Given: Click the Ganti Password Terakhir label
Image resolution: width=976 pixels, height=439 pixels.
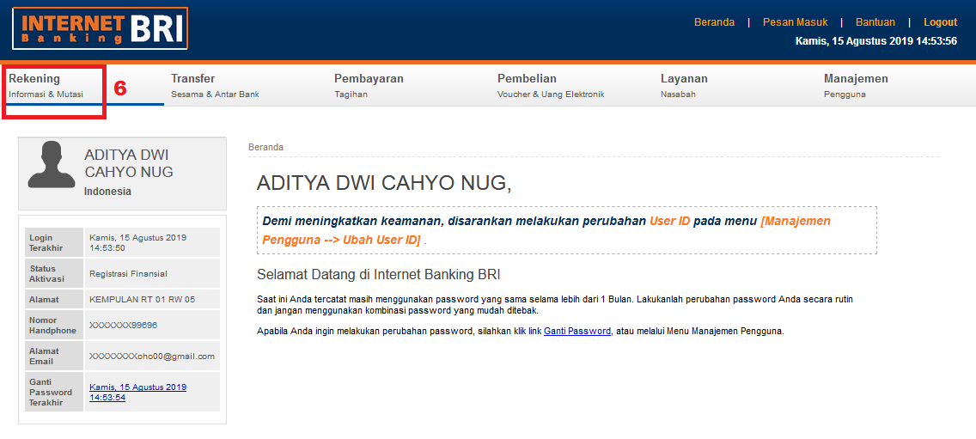Looking at the screenshot, I should (x=51, y=393).
